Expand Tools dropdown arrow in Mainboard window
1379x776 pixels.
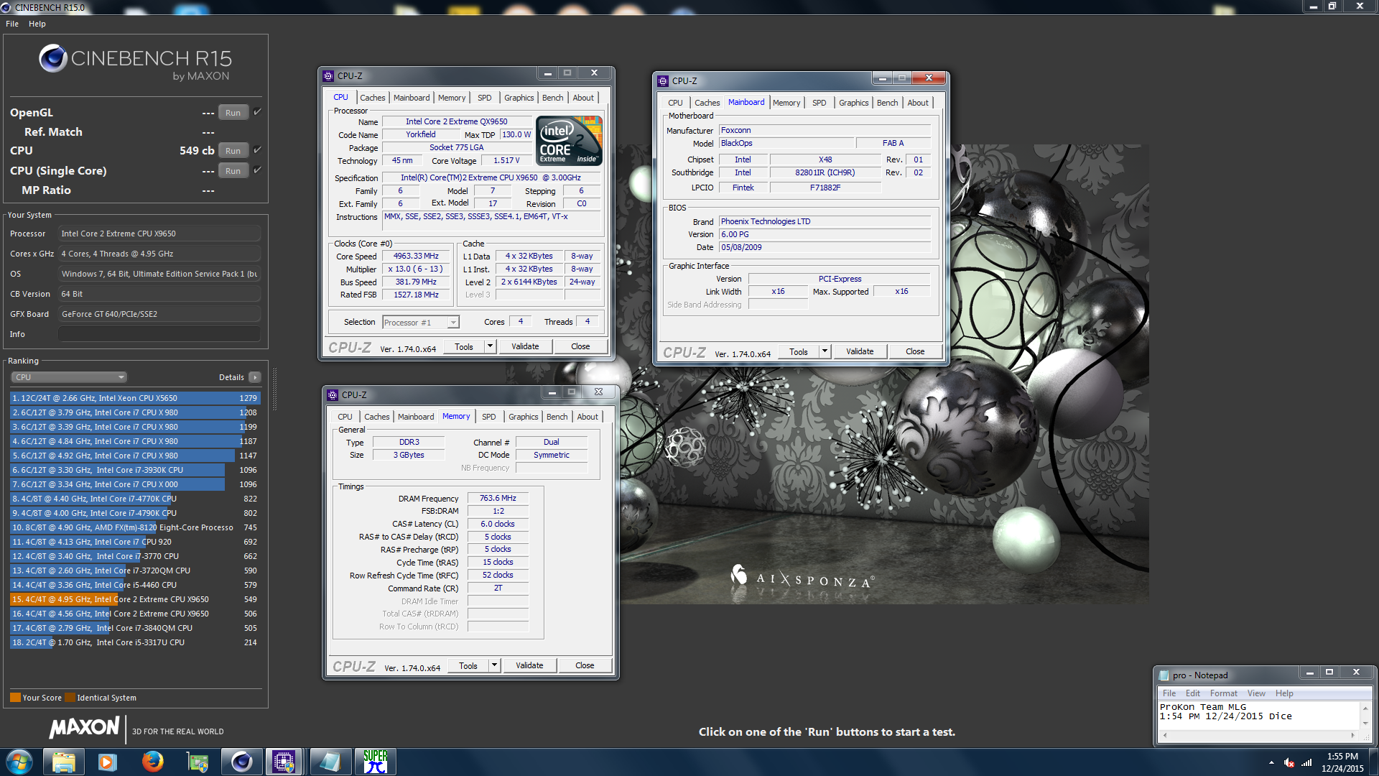point(825,351)
